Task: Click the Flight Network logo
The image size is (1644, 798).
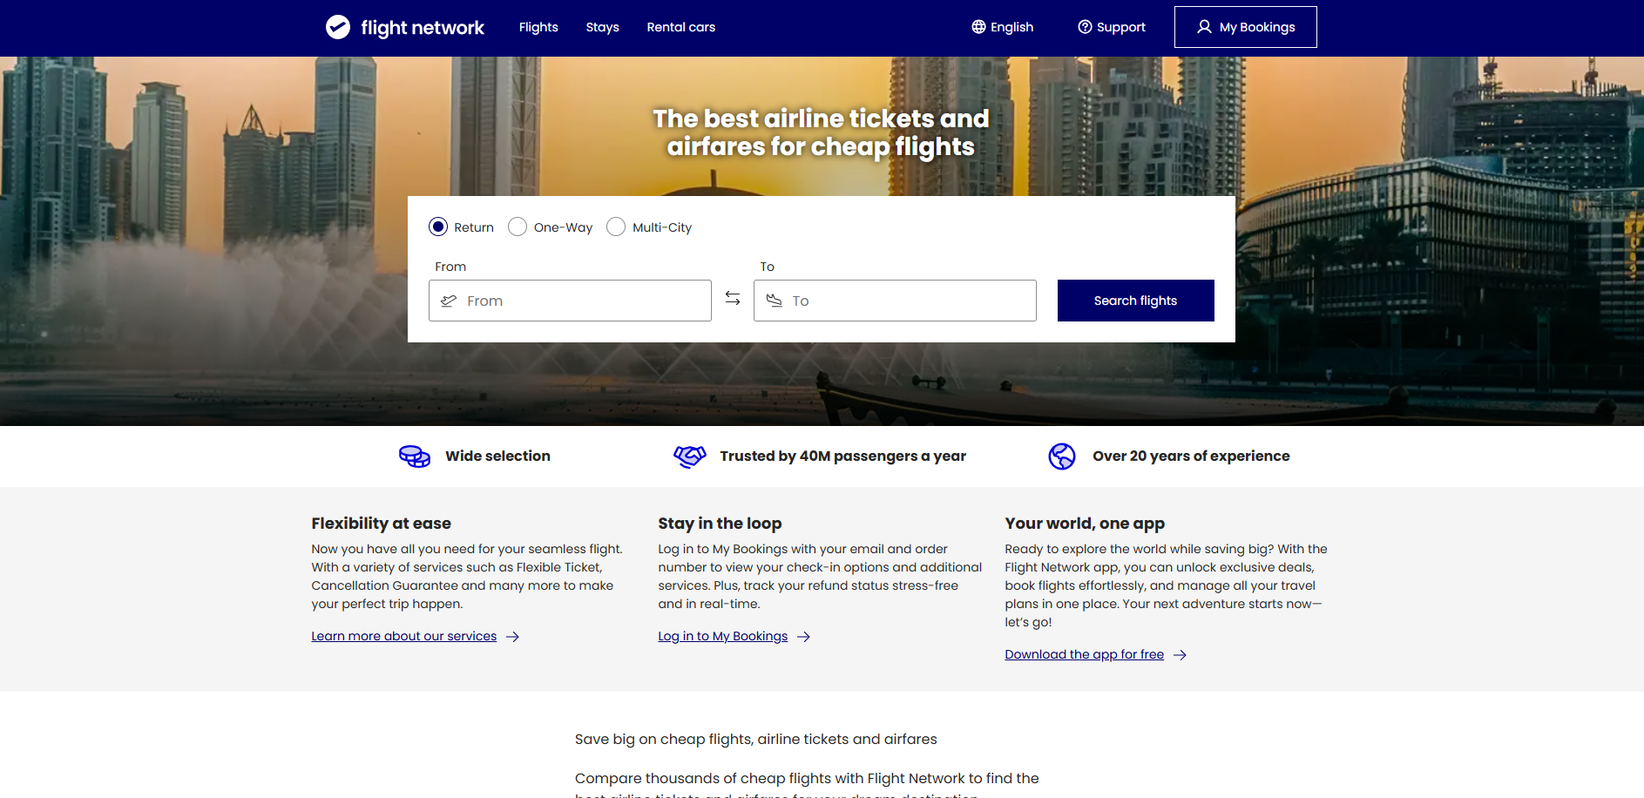Action: pos(404,27)
